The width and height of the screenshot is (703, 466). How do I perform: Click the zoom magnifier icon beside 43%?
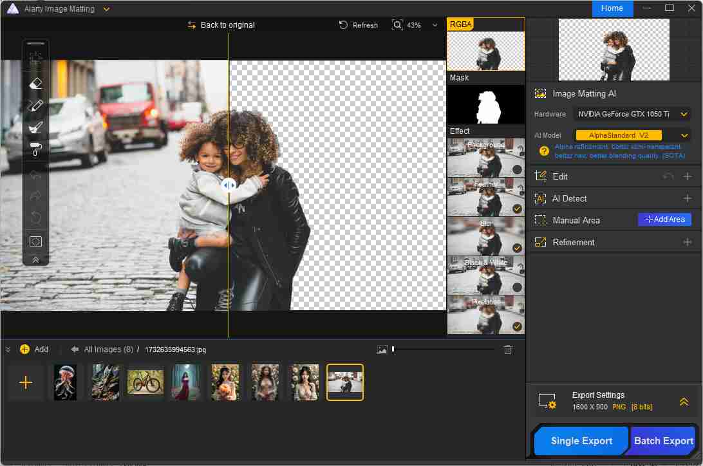point(397,25)
